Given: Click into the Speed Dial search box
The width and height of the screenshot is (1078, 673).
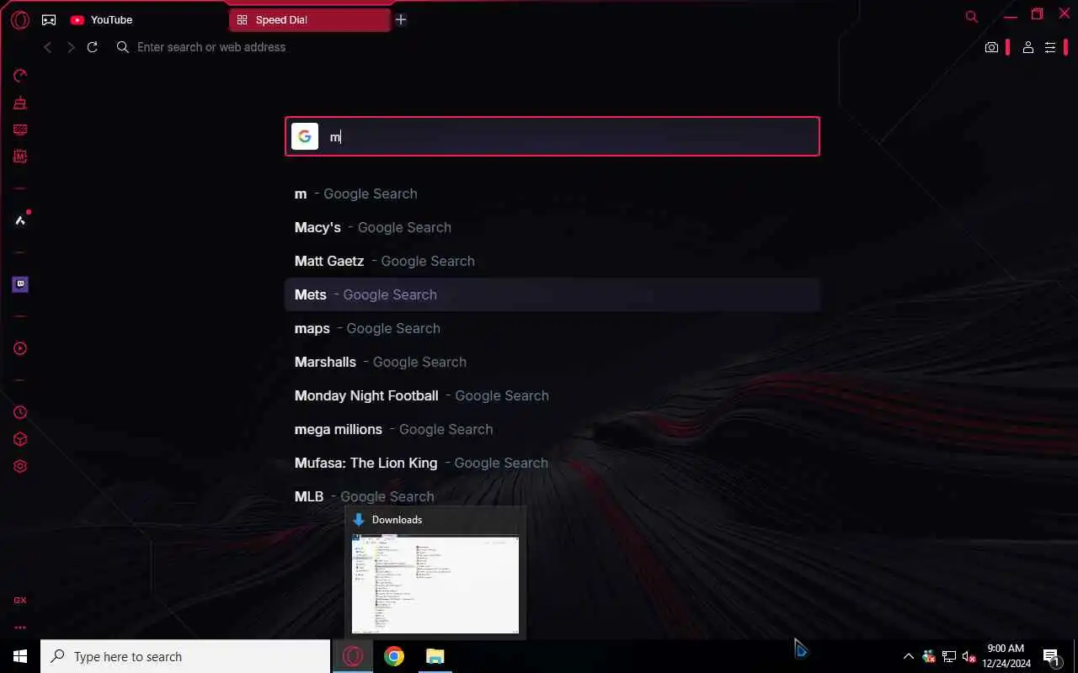Looking at the screenshot, I should [x=552, y=136].
